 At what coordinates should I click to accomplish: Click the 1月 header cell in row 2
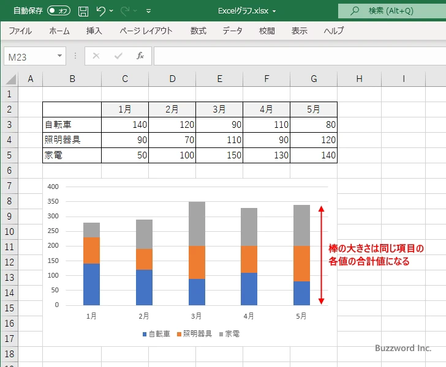[x=125, y=109]
